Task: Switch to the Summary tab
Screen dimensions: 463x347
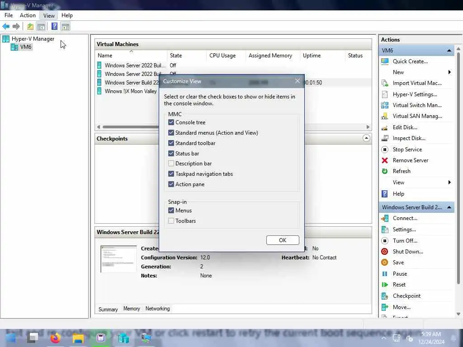Action: [x=108, y=309]
